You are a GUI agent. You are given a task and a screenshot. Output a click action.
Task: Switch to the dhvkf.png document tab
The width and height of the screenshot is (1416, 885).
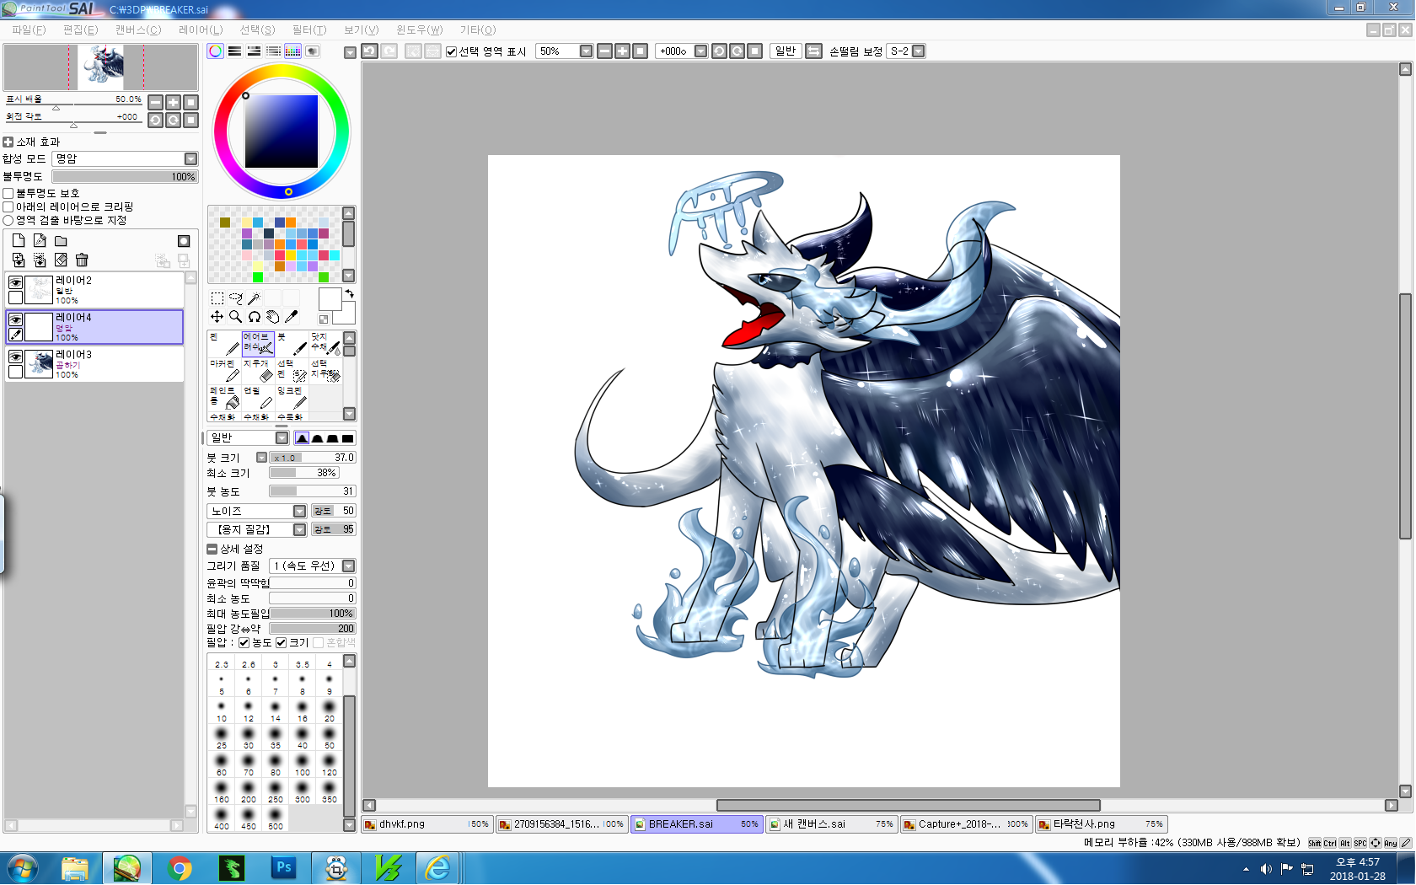click(x=427, y=824)
